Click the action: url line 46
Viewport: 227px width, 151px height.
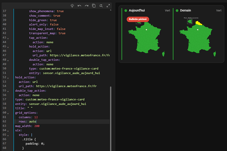click(42, 51)
